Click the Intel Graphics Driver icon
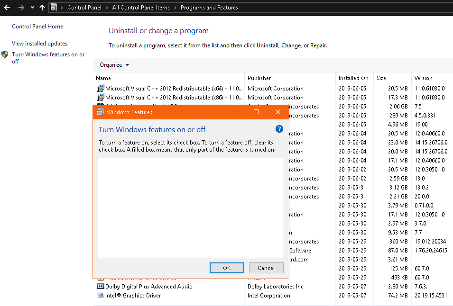Viewport: 453px width, 306px height. (100, 295)
